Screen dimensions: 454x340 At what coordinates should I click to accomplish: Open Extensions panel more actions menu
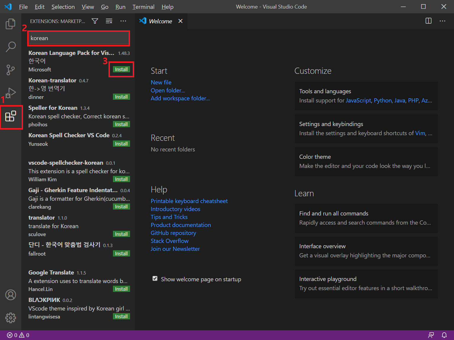(123, 21)
